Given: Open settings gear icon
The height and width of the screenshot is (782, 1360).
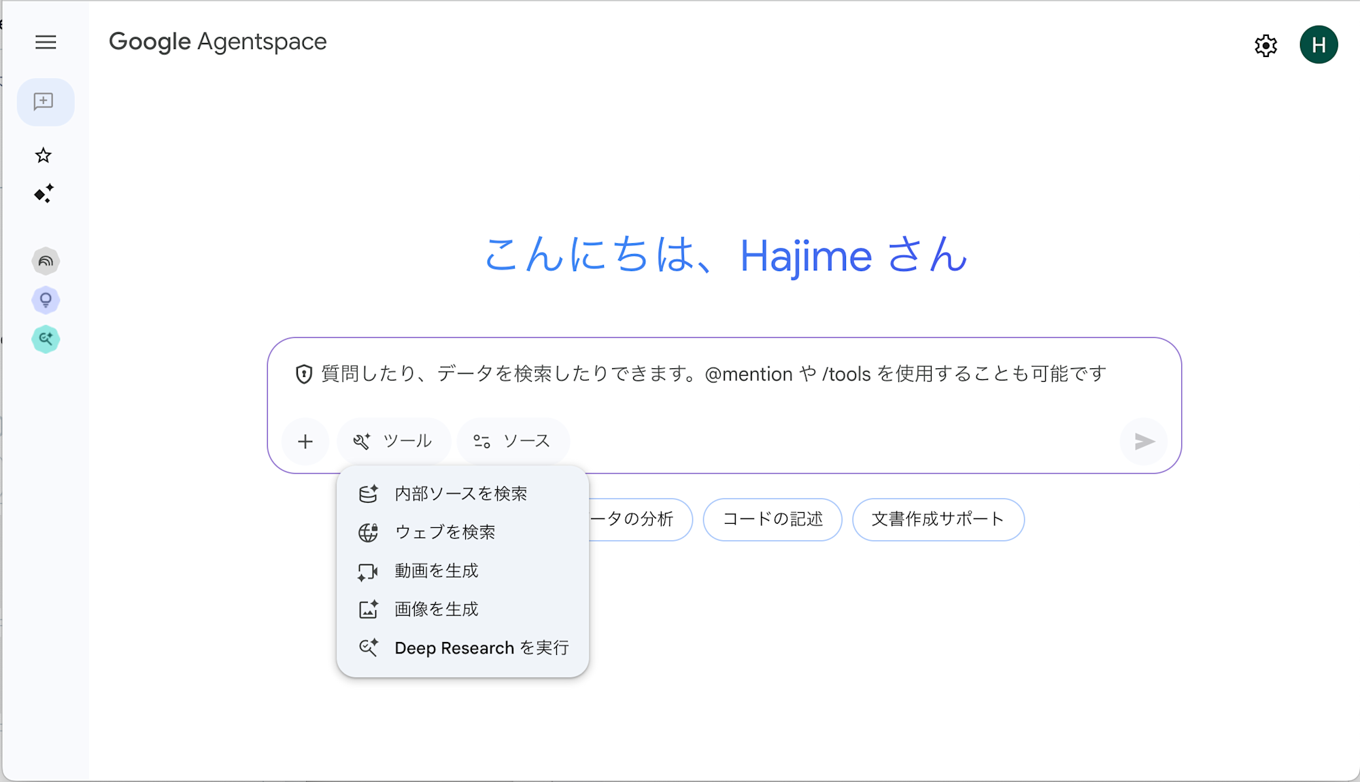Looking at the screenshot, I should tap(1265, 46).
